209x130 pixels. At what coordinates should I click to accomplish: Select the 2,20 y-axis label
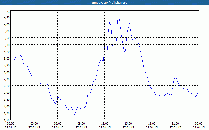(x=7, y=86)
